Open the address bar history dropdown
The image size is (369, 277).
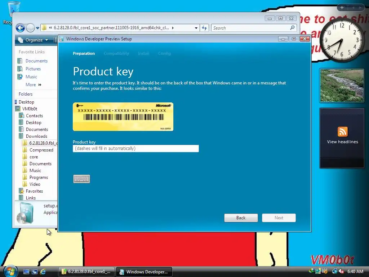tap(196, 28)
